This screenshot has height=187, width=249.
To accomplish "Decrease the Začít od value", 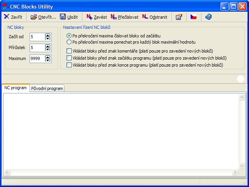I will click(x=47, y=38).
